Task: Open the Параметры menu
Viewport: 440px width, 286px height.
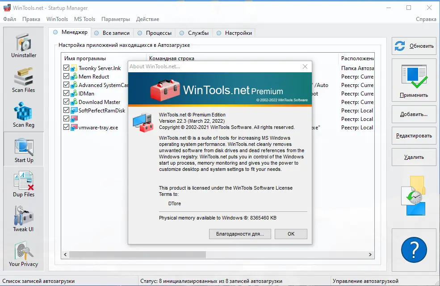Action: click(116, 19)
